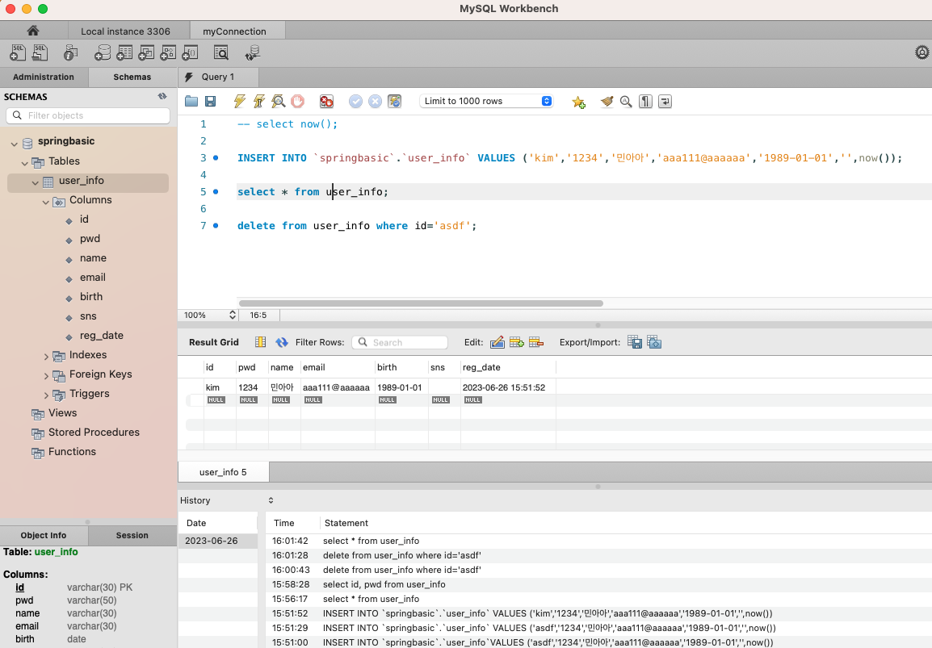Select the Schemas tab

pos(132,77)
